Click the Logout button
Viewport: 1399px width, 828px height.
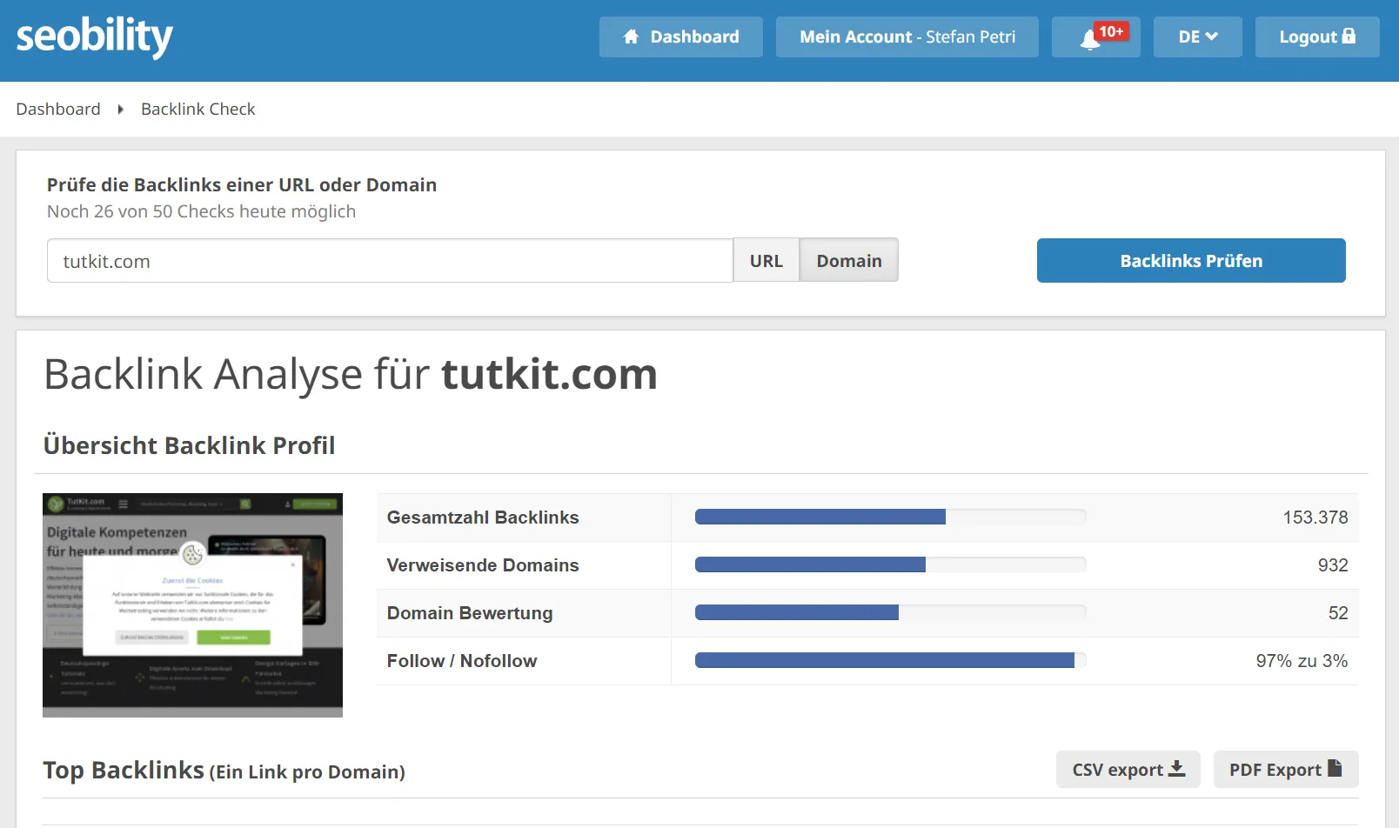tap(1317, 37)
